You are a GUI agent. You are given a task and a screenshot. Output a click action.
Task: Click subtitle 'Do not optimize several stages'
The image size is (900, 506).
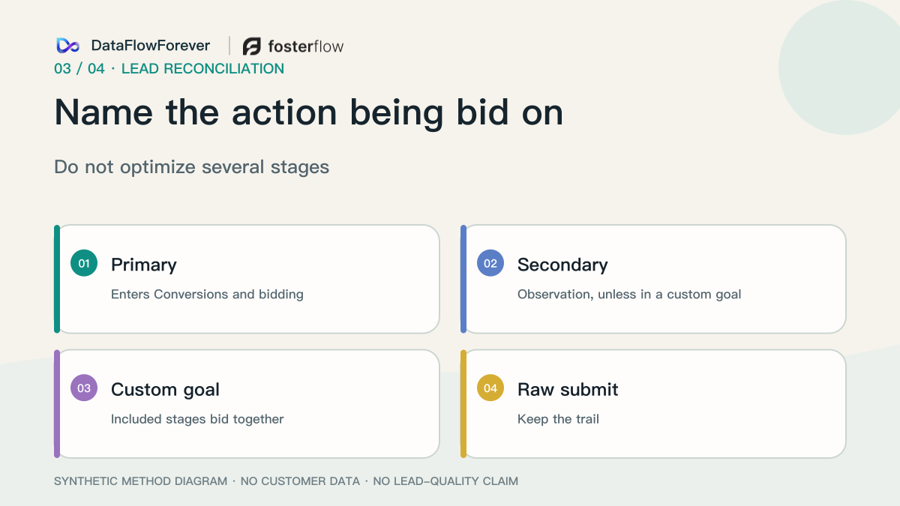coord(192,166)
